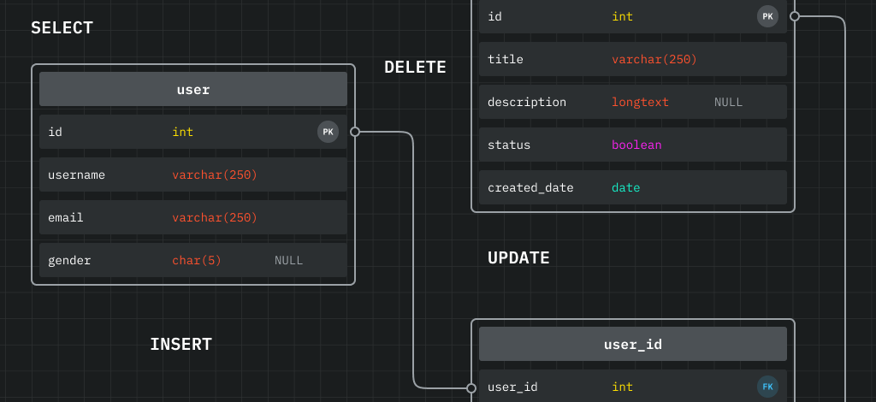Click the longtext type

tap(640, 103)
